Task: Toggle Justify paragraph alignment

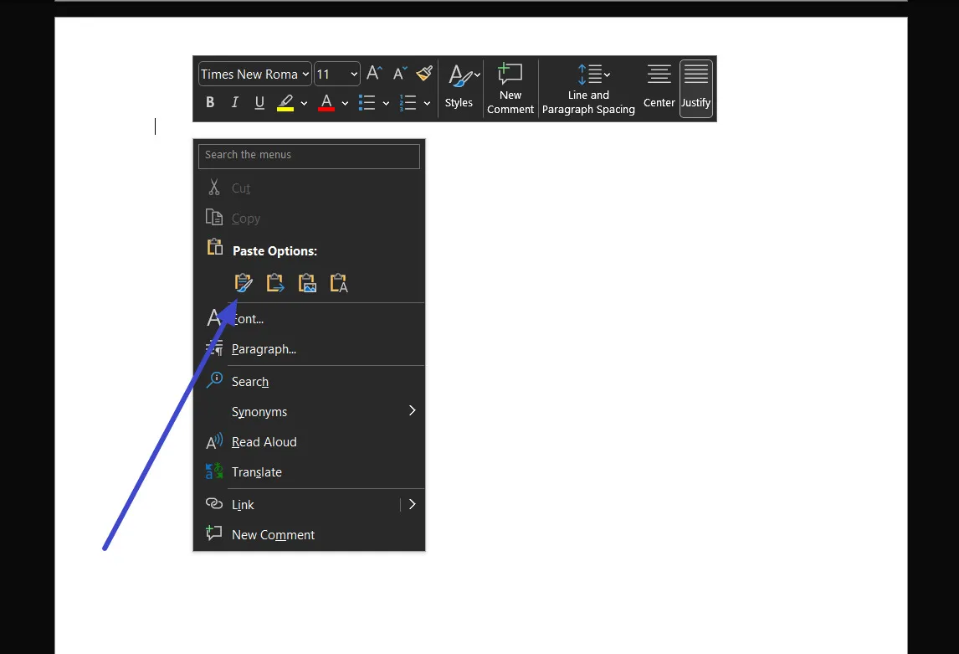Action: [695, 87]
